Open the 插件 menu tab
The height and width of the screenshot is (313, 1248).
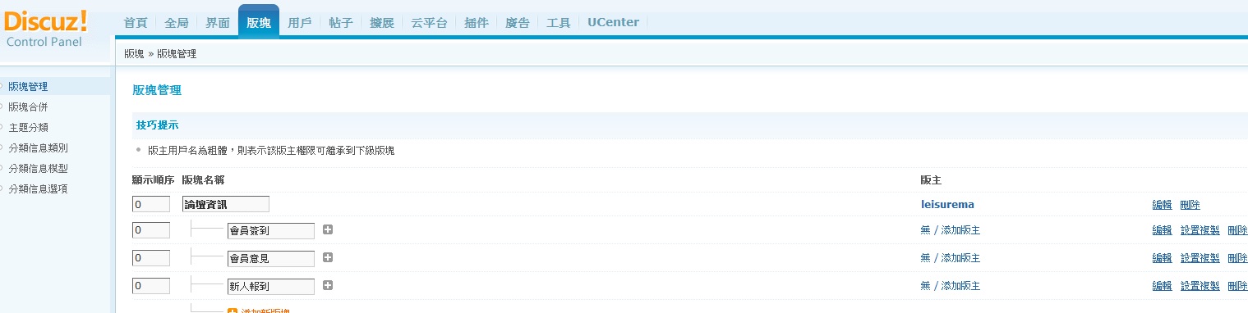[477, 23]
